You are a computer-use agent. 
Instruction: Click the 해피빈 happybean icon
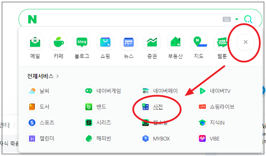click(89, 138)
